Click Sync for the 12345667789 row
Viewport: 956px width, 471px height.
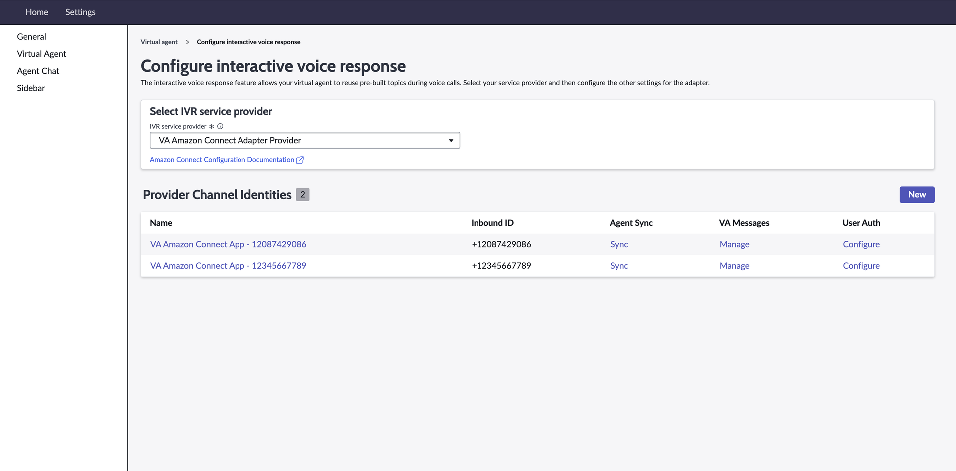click(x=619, y=266)
